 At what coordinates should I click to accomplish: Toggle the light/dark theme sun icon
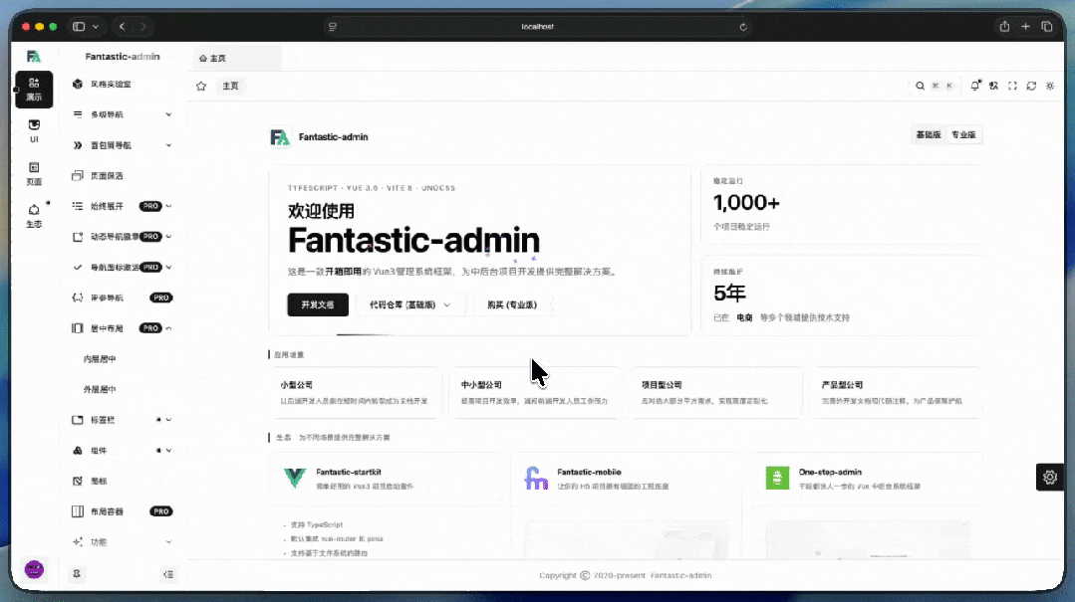coord(1050,86)
